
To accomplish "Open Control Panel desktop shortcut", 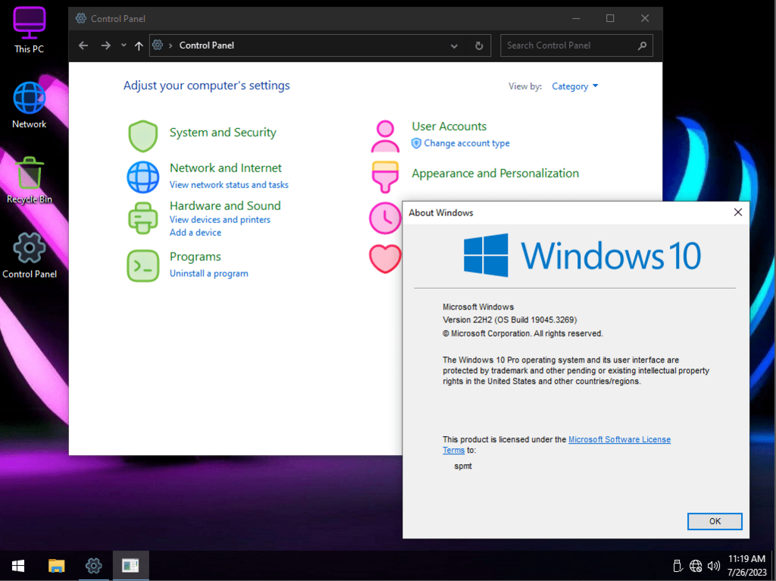I will click(30, 256).
